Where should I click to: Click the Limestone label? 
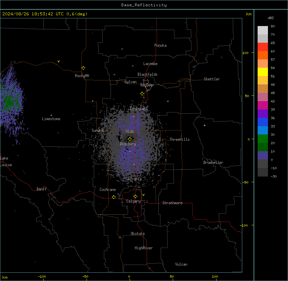[51, 119]
